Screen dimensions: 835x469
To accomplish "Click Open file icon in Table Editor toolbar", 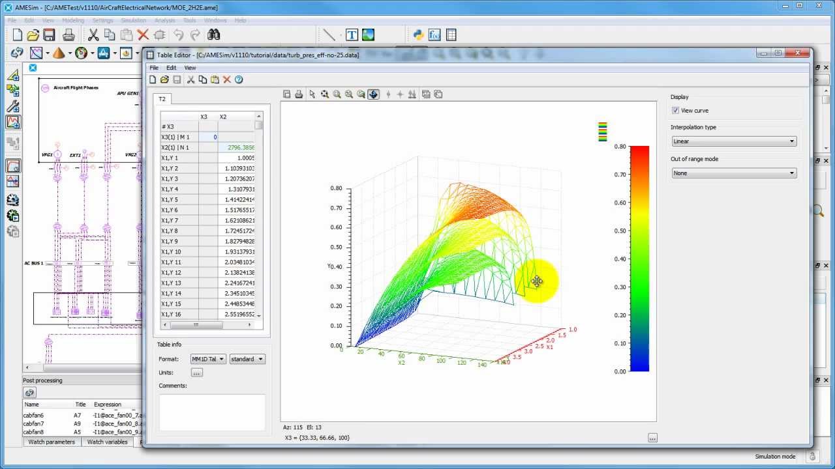I will (164, 79).
